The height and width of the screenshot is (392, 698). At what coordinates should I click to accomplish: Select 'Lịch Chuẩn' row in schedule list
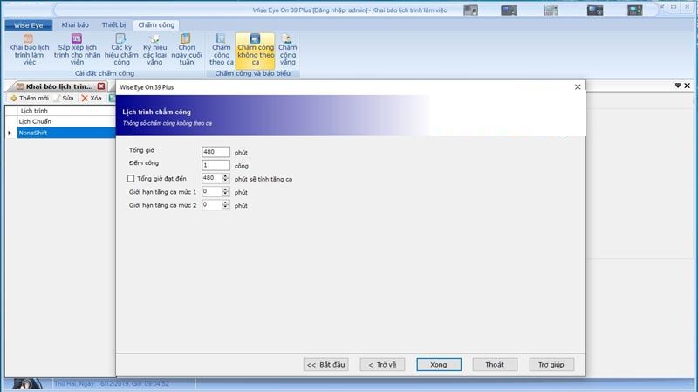click(35, 121)
